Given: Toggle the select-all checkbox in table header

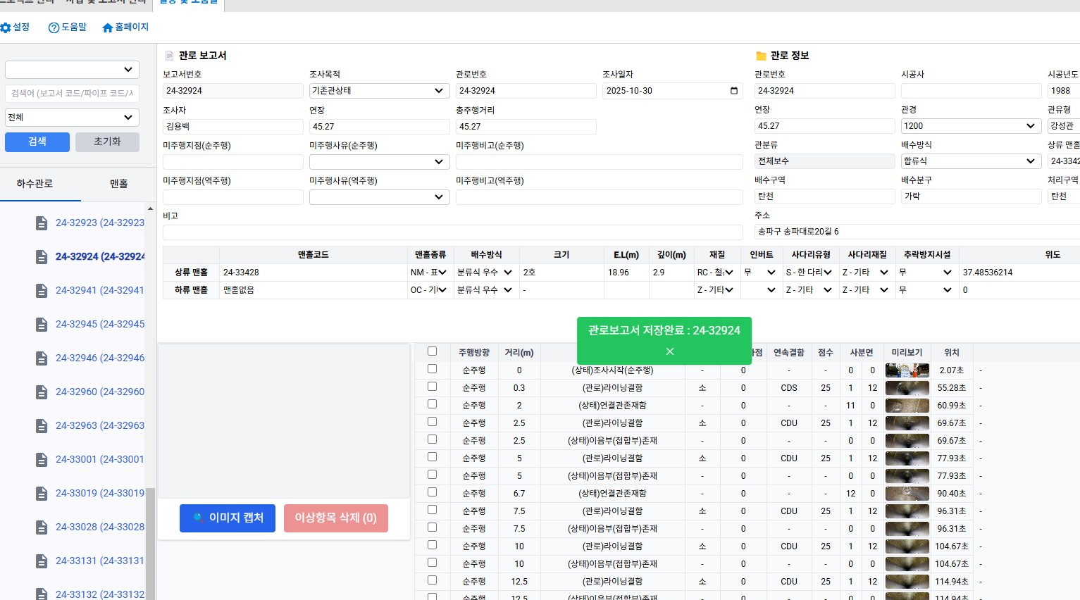Looking at the screenshot, I should (x=432, y=351).
